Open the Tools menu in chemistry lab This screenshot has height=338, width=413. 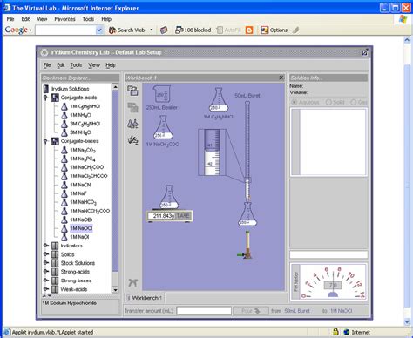tap(76, 65)
